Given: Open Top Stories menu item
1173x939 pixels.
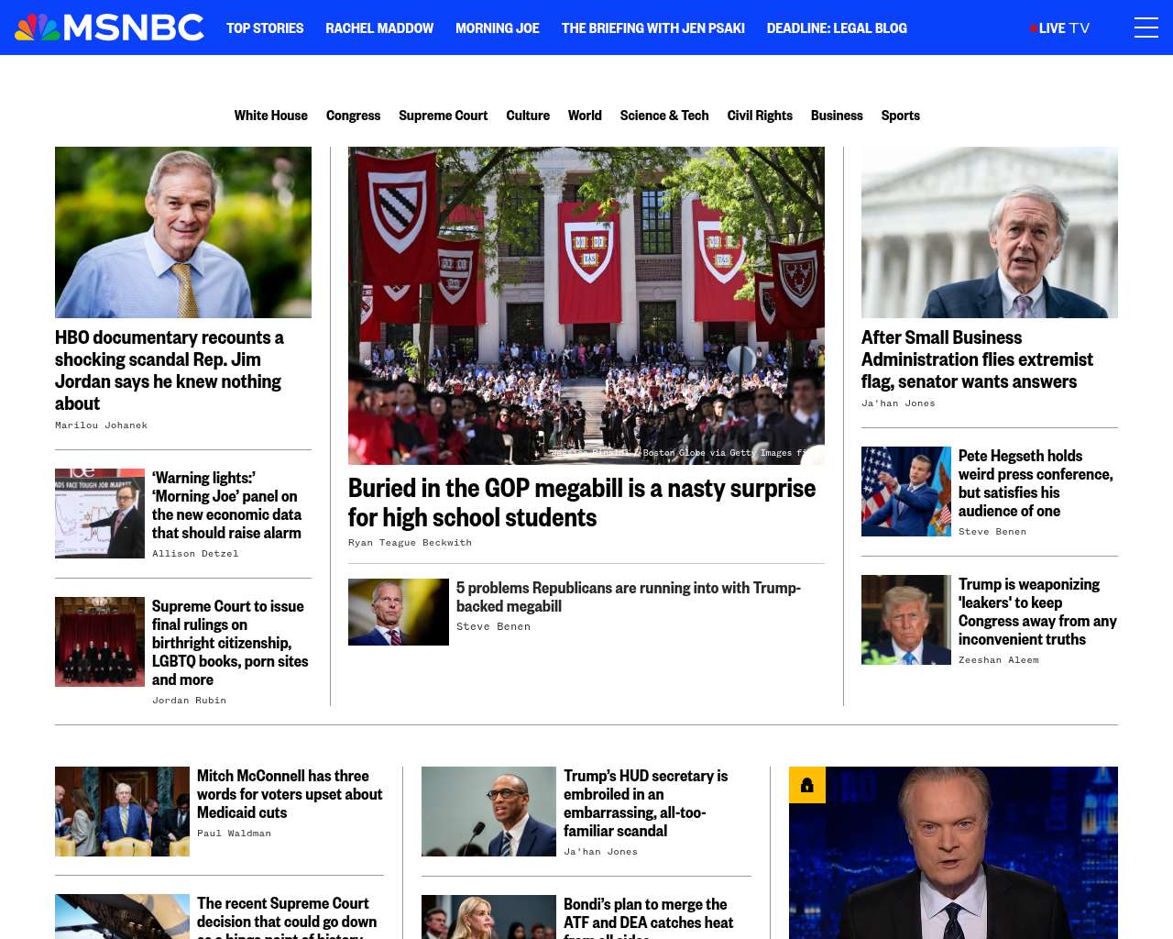Looking at the screenshot, I should pyautogui.click(x=265, y=28).
